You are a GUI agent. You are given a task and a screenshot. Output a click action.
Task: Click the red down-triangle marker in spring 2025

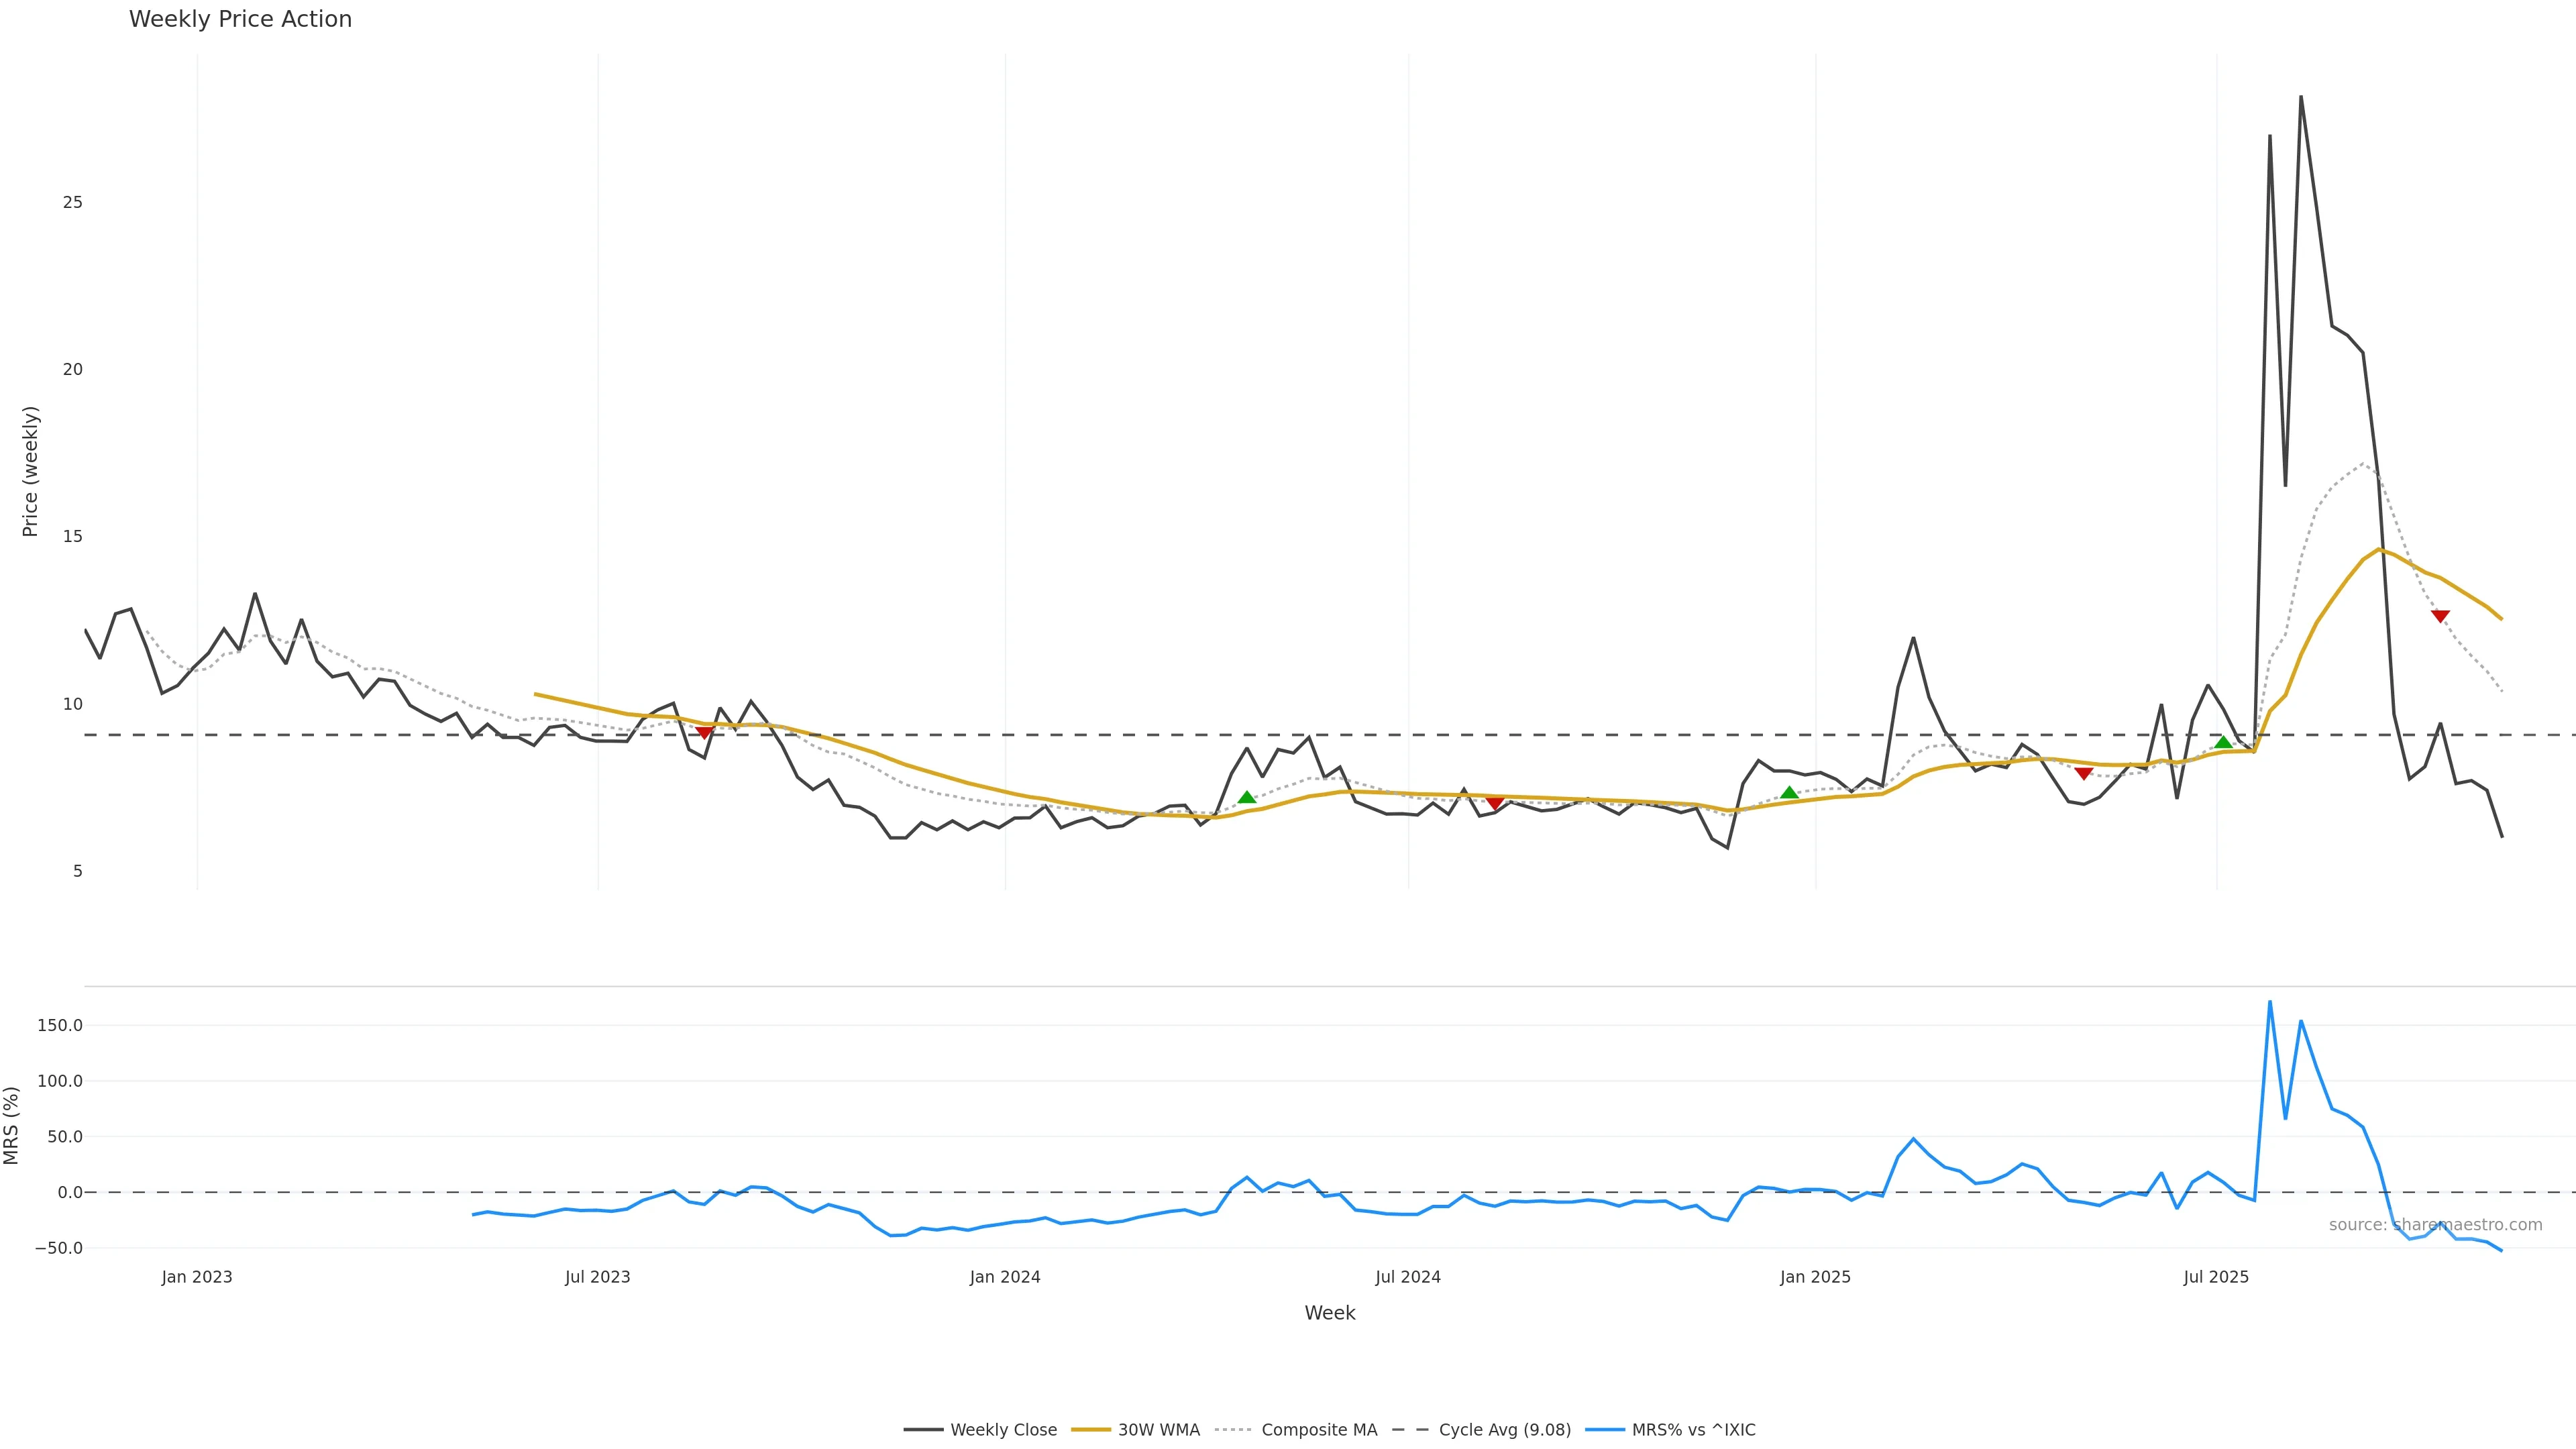click(x=2083, y=773)
